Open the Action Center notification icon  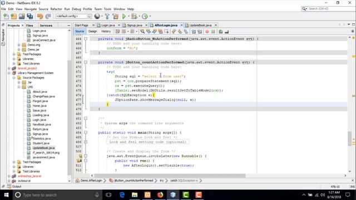pyautogui.click(x=348, y=195)
